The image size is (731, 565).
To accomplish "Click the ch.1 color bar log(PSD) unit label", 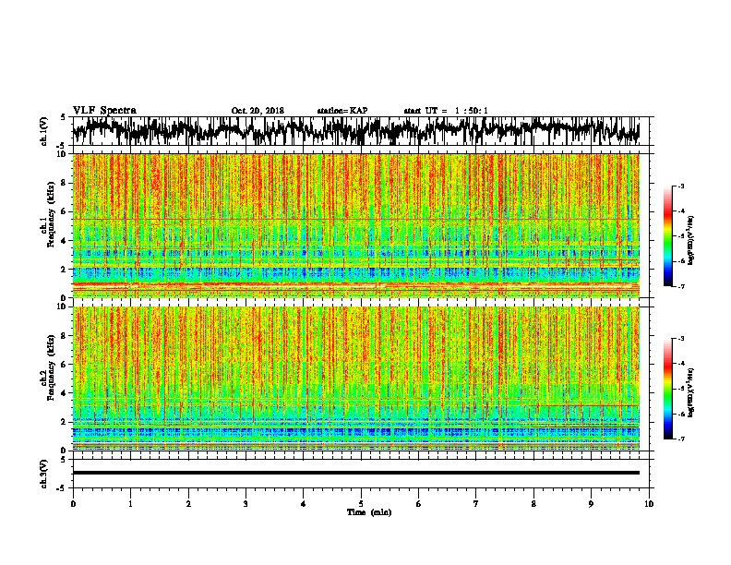I will pos(691,240).
